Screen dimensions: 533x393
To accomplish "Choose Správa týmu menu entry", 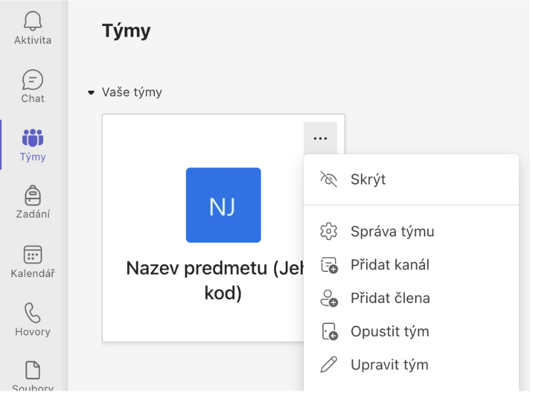I will tap(411, 231).
